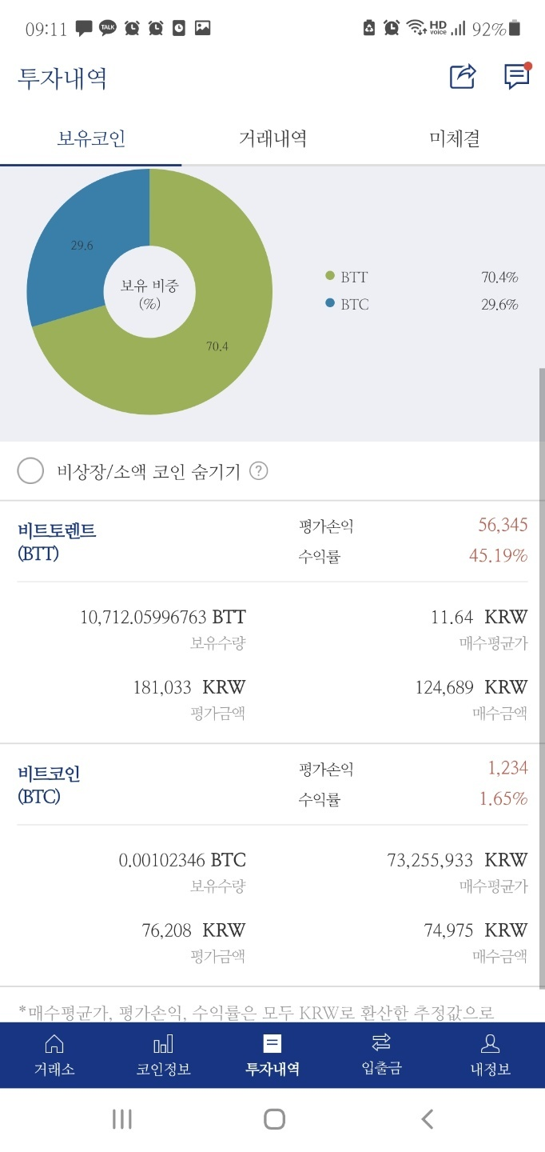Open the 내정보 (My Info) profile icon
Viewport: 545px width, 1152px height.
(x=491, y=1053)
